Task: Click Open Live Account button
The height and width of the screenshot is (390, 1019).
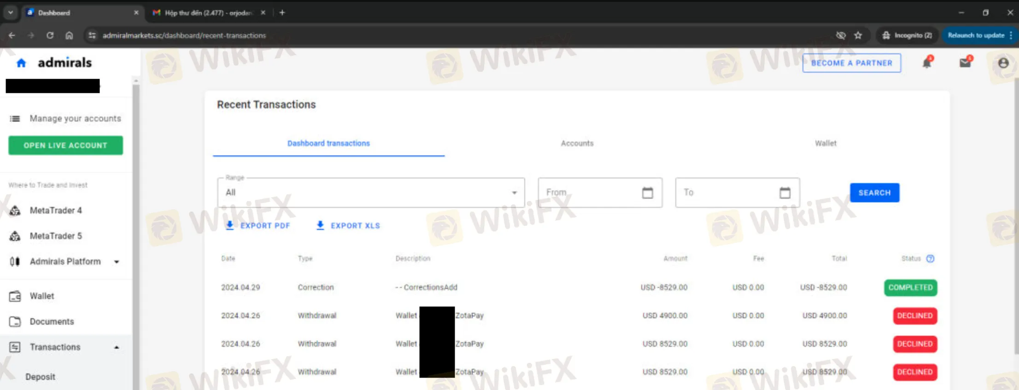Action: pos(65,145)
